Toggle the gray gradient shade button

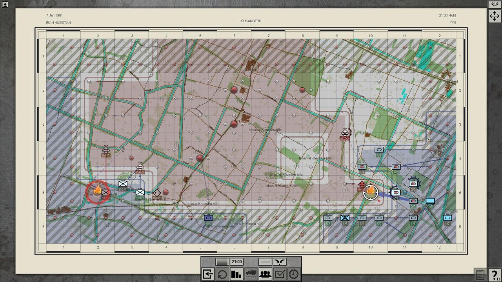coord(222,262)
